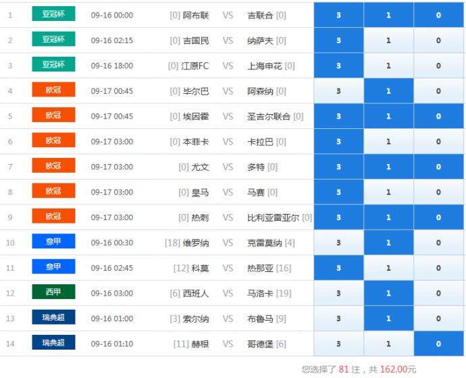The image size is (466, 378).
Task: Toggle the 3 option for 阿布联 vs 吉联合
Action: click(338, 15)
